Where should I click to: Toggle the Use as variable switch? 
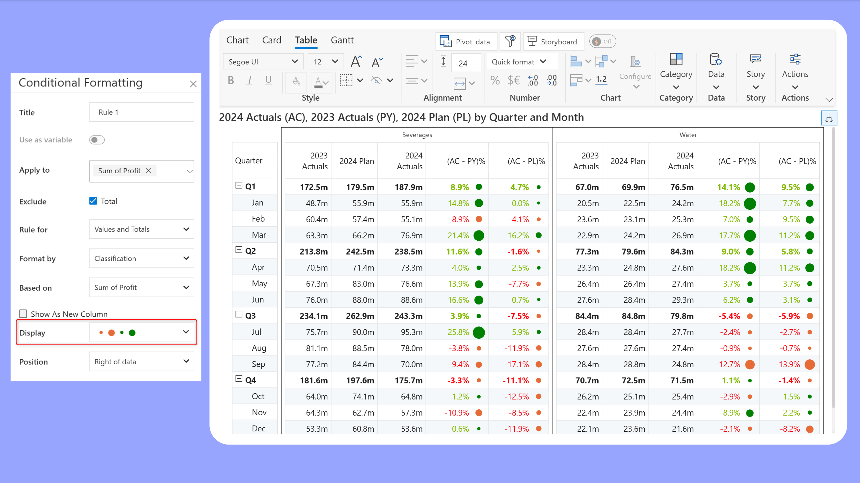pyautogui.click(x=97, y=140)
